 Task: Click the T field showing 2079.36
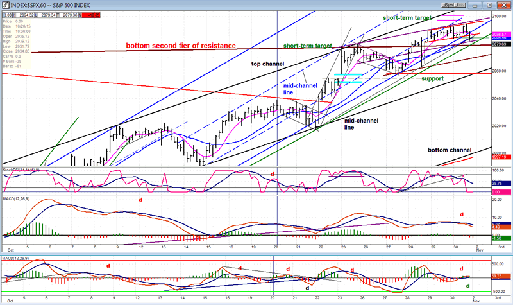coord(67,15)
